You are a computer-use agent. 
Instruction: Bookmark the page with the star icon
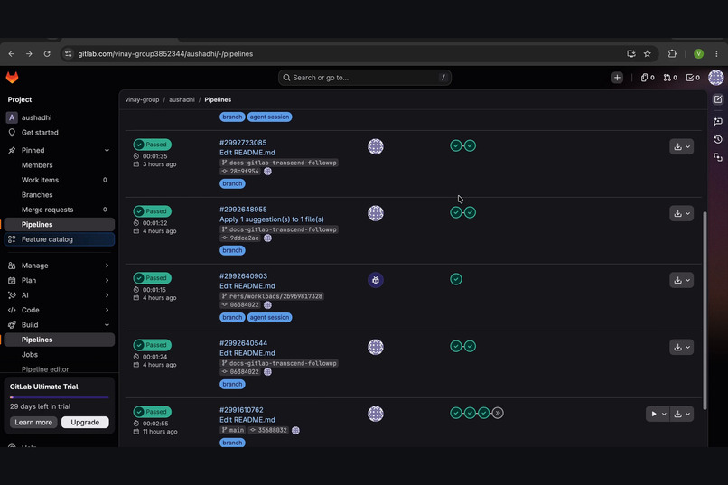[x=648, y=54]
